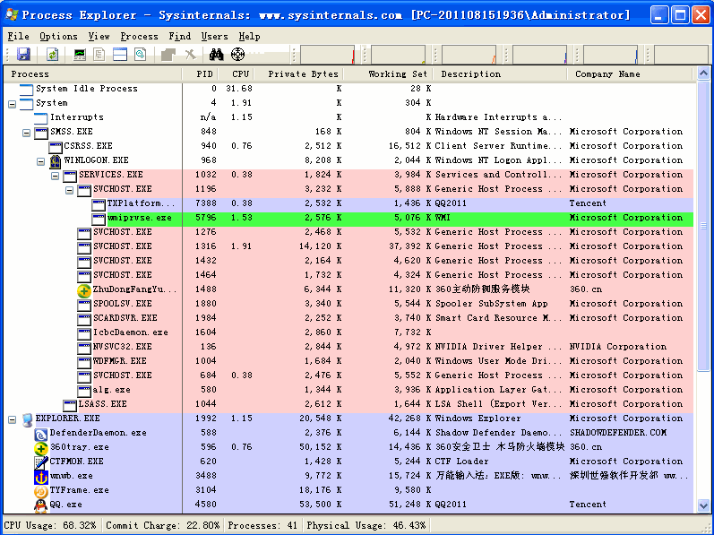The image size is (714, 535).
Task: Open System Information graph icon
Action: pos(80,55)
